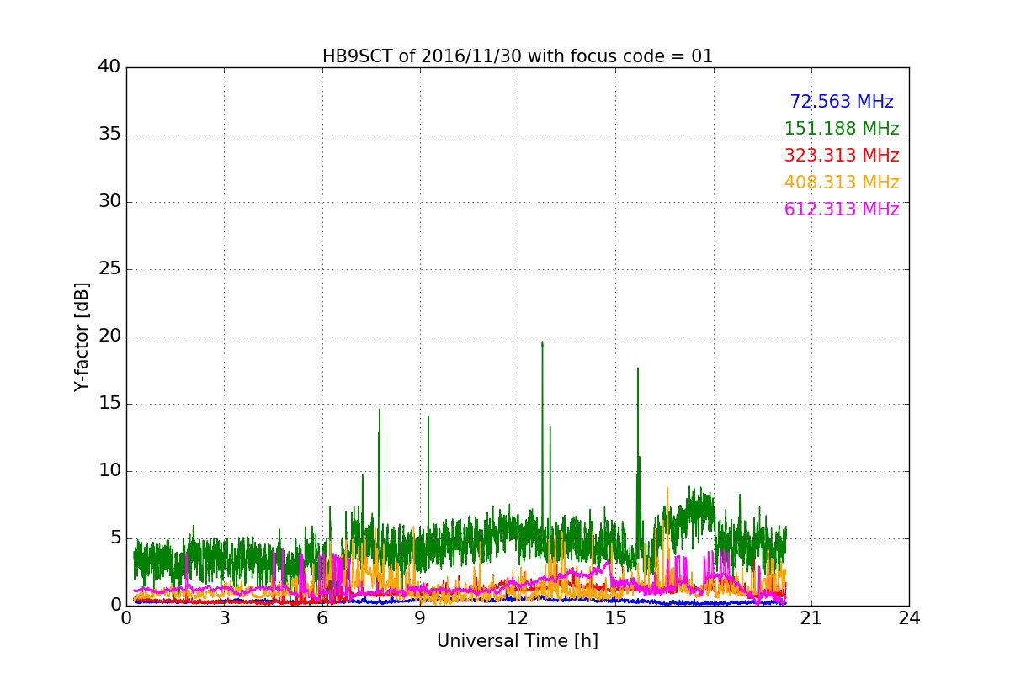Click x-axis tick label 21
The height and width of the screenshot is (673, 1010).
coord(811,618)
